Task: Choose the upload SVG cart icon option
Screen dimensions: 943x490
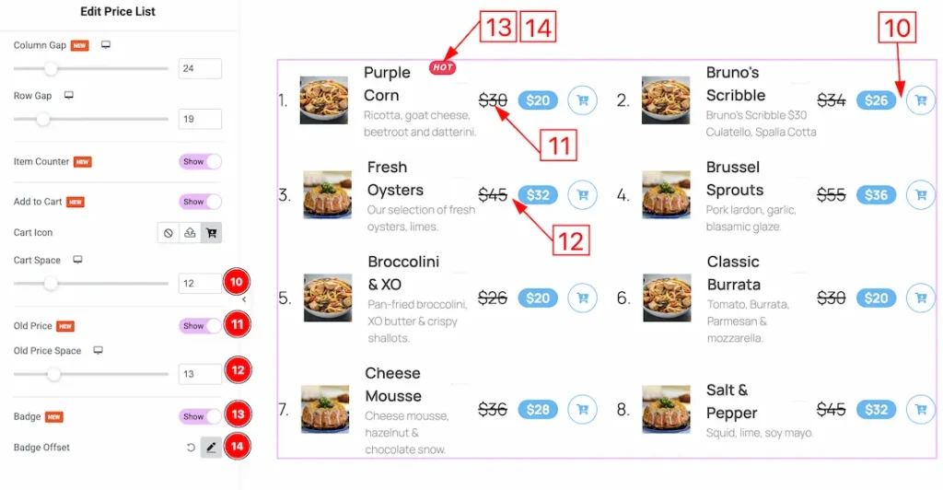Action: pos(190,234)
